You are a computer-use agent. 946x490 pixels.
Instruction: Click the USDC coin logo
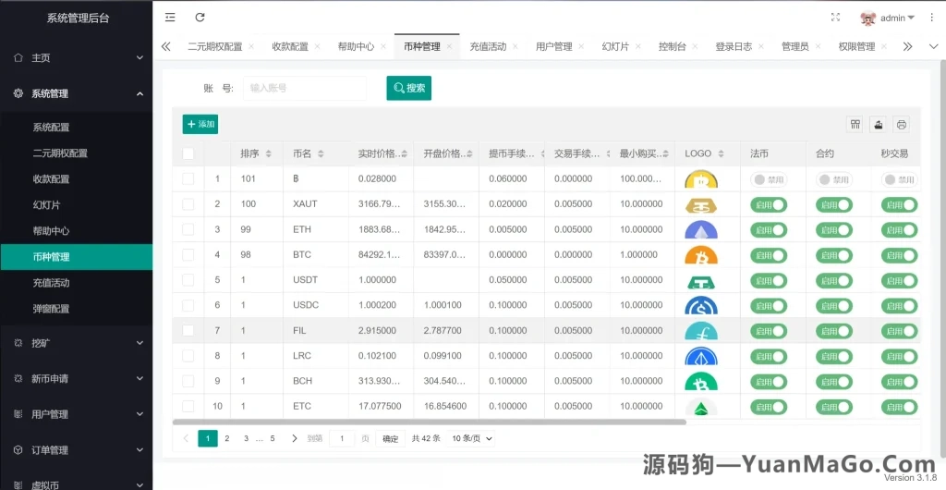701,306
